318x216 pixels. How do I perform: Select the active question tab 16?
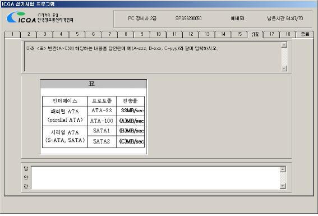point(255,34)
